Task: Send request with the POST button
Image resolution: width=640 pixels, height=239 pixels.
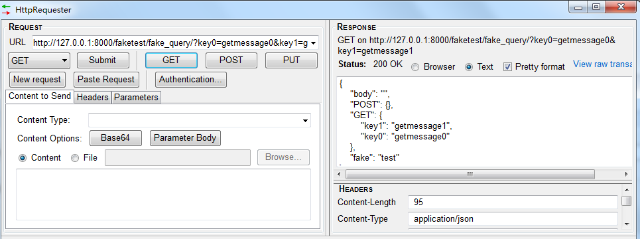Action: [231, 60]
